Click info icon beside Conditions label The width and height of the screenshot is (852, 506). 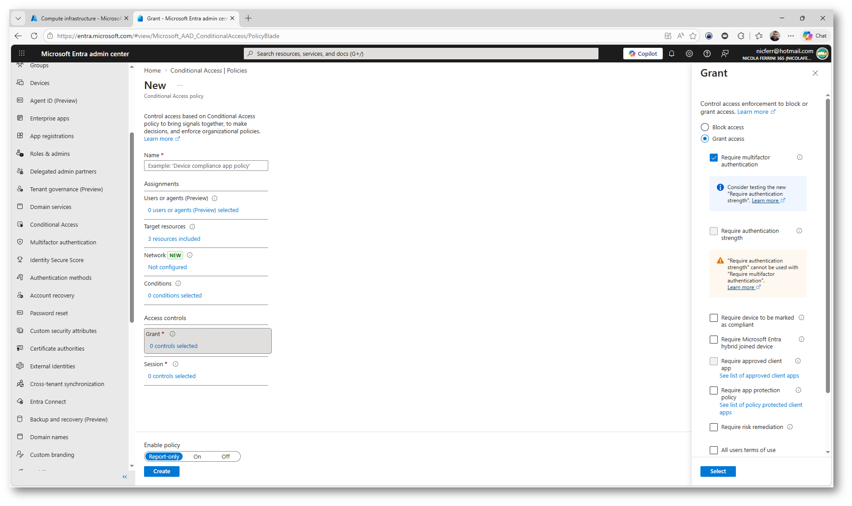[178, 283]
